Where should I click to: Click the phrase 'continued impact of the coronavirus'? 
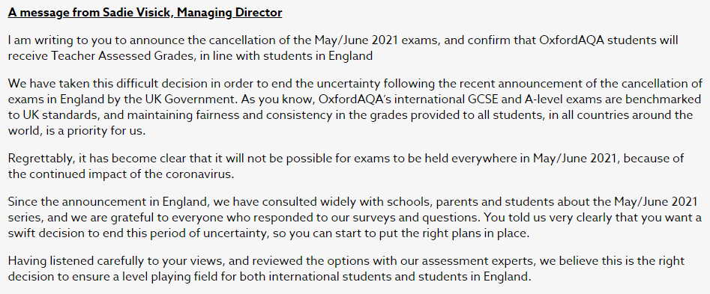coord(130,175)
